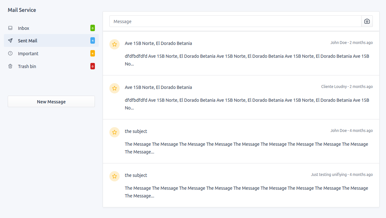Viewport: 386px width, 218px height.
Task: Click the camera icon beside the search bar
Action: (367, 21)
